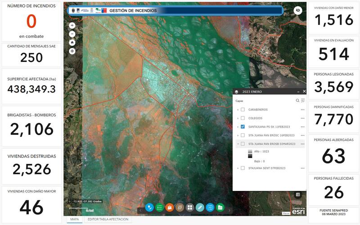Select the teal pencil edit widget
Viewport: 360px width, 225px height.
tap(200, 207)
